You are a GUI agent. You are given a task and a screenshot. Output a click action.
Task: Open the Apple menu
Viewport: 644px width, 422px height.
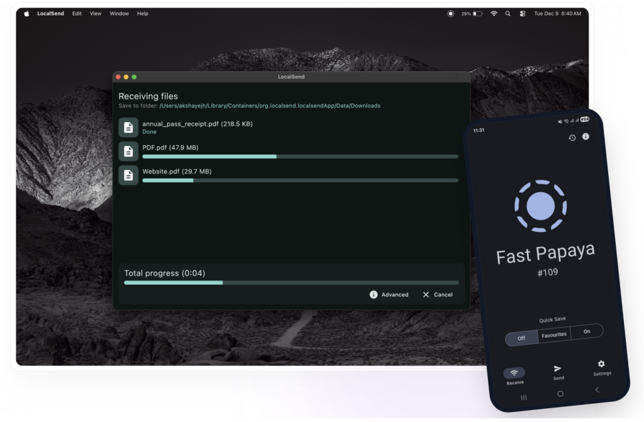click(26, 14)
